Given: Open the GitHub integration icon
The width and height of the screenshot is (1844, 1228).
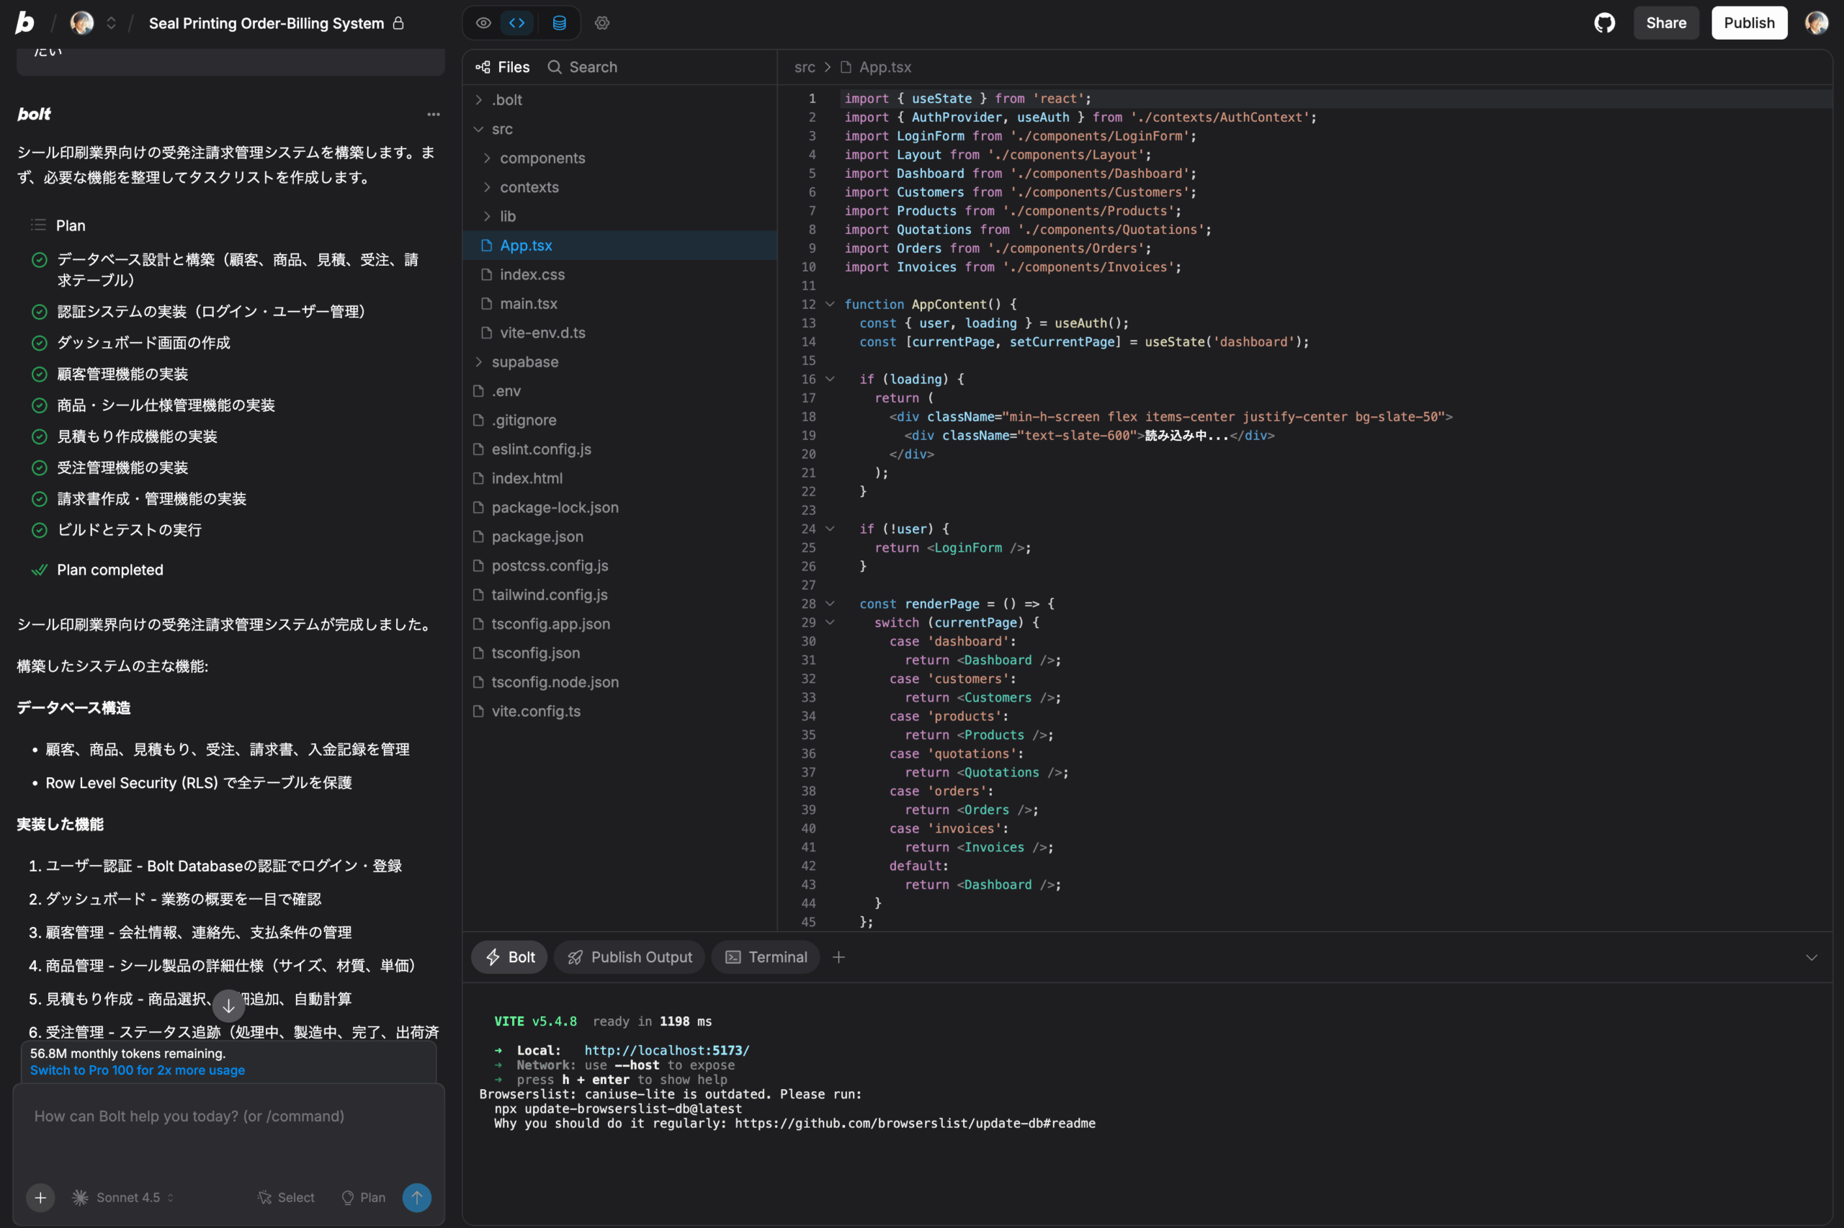Looking at the screenshot, I should 1604,23.
